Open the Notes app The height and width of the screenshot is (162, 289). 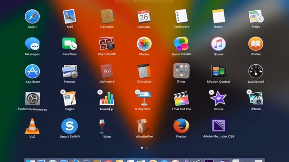pos(219,16)
